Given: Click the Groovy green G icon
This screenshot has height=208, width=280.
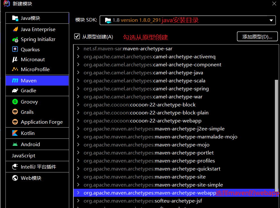Looking at the screenshot, I should [x=15, y=102].
